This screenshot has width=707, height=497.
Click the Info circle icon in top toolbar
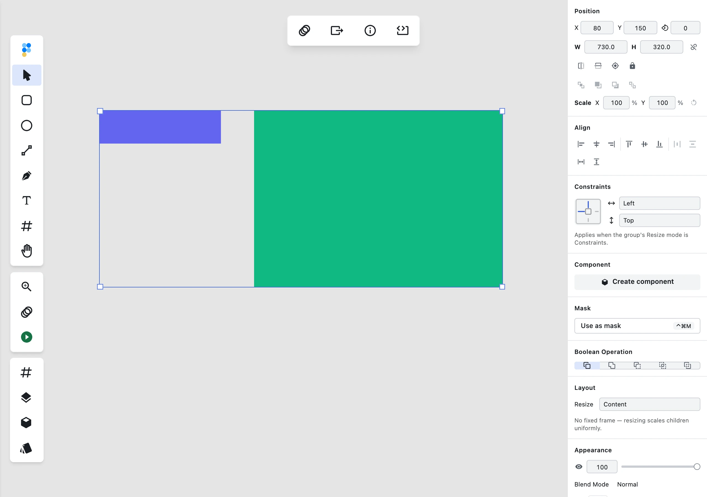coord(370,30)
